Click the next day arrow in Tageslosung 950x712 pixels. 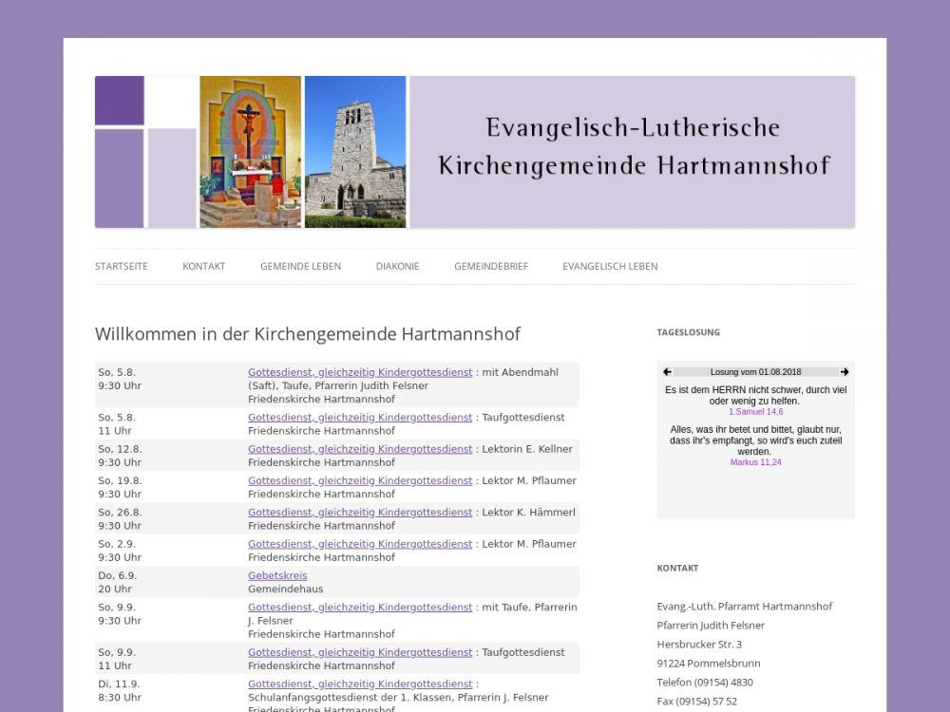pyautogui.click(x=845, y=372)
